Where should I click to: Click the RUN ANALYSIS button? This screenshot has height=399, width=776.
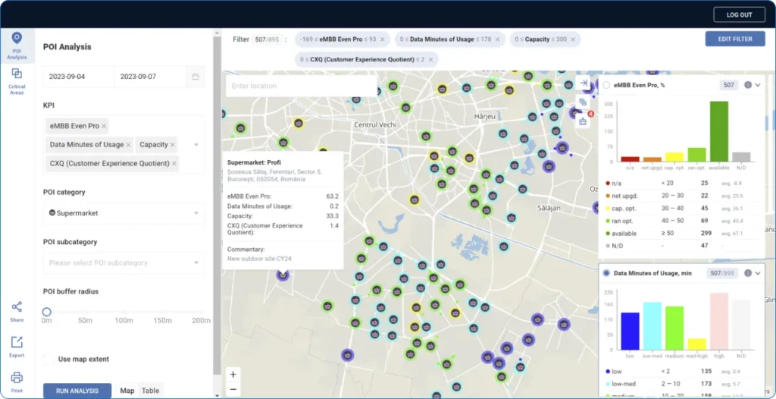point(77,391)
